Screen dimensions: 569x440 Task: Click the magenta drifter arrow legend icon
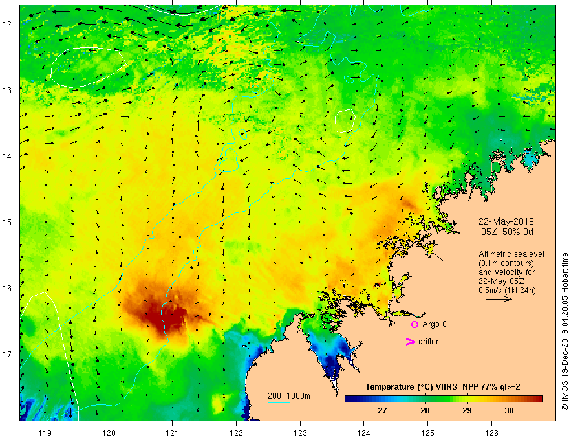click(411, 342)
